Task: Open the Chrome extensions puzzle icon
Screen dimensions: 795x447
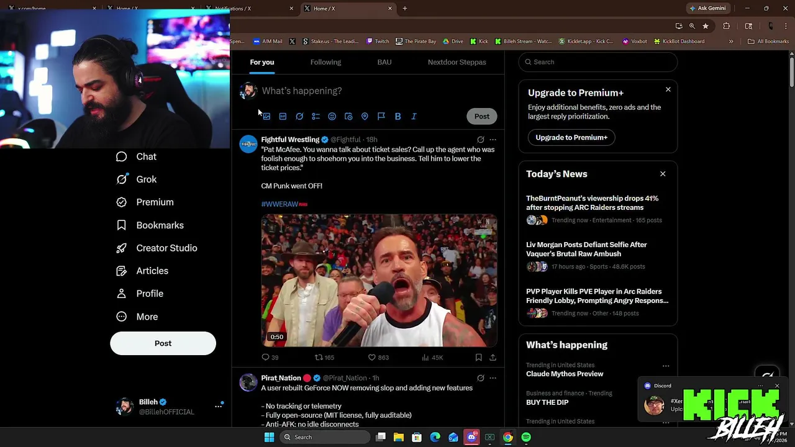Action: point(726,26)
